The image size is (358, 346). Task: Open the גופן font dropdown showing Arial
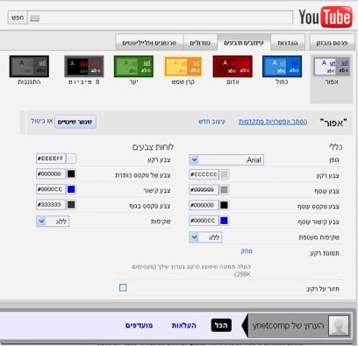(x=226, y=159)
